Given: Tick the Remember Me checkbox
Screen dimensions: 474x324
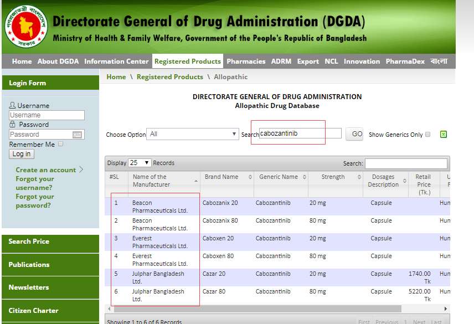Looking at the screenshot, I should [x=61, y=144].
